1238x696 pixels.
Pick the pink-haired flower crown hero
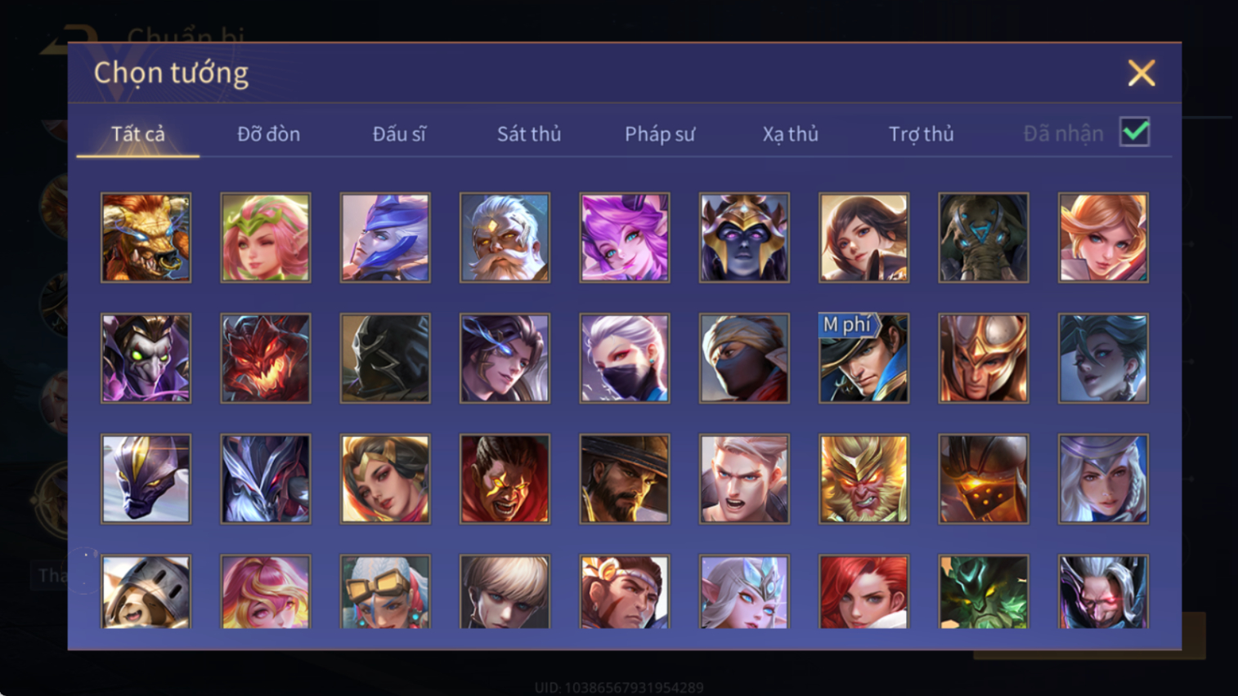pos(265,238)
